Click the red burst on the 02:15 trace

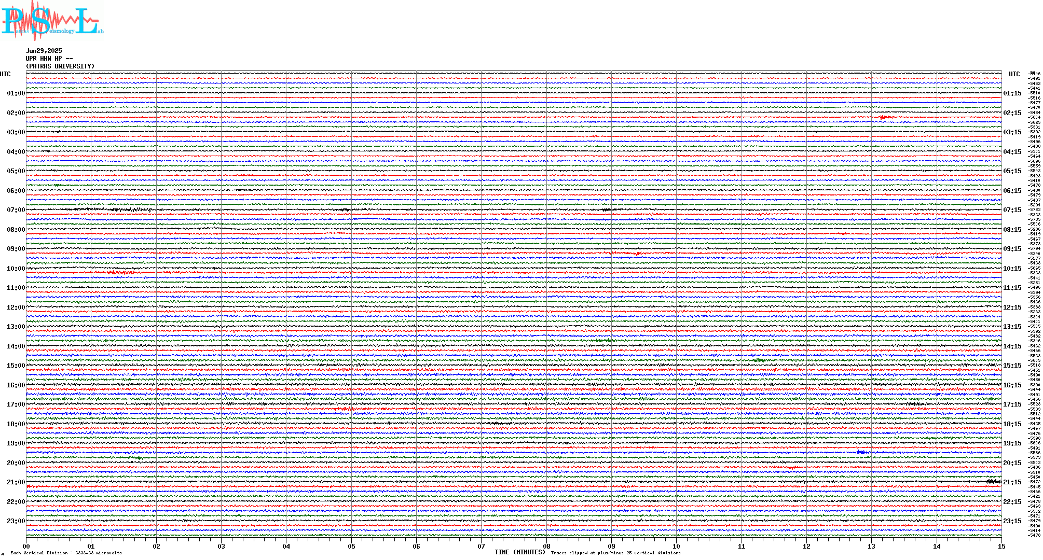pos(886,118)
